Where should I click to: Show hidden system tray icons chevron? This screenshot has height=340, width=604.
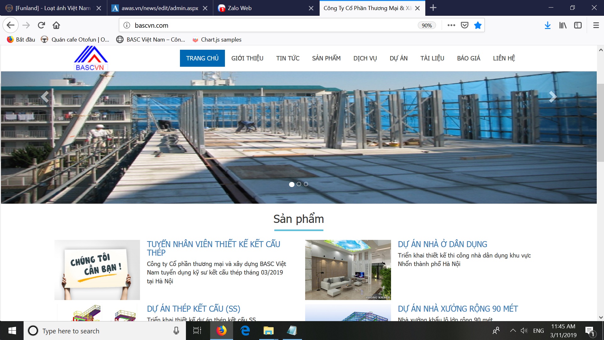(513, 331)
